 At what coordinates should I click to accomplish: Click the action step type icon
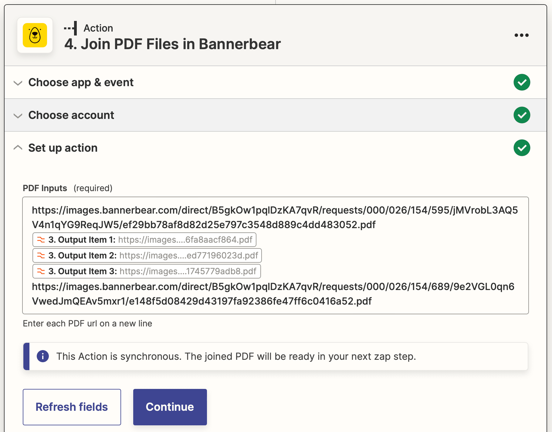pyautogui.click(x=71, y=28)
